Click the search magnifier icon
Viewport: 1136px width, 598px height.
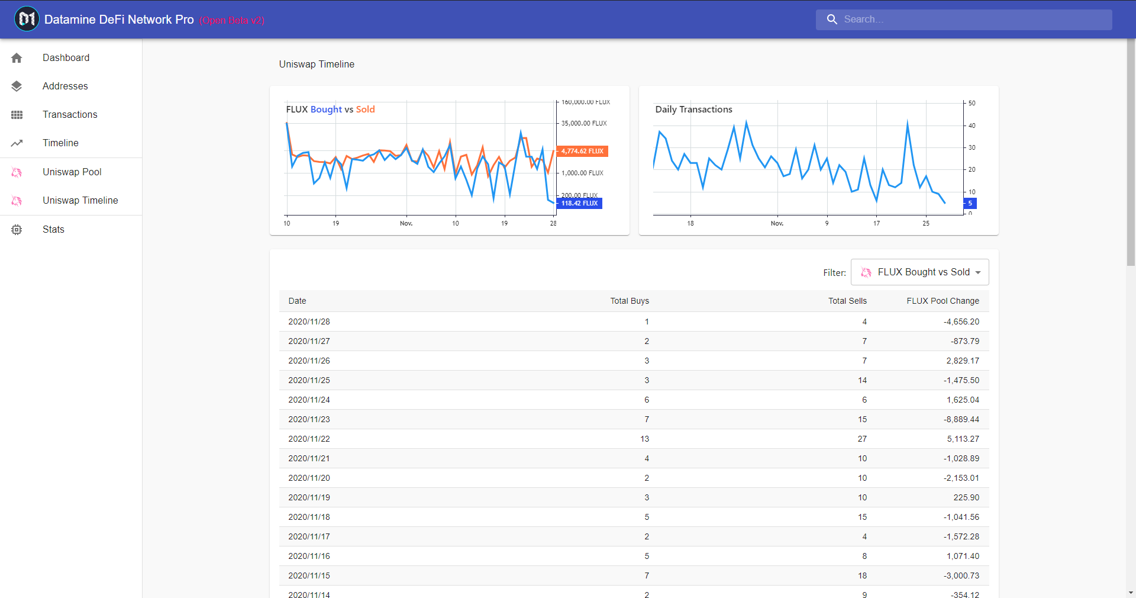point(832,20)
